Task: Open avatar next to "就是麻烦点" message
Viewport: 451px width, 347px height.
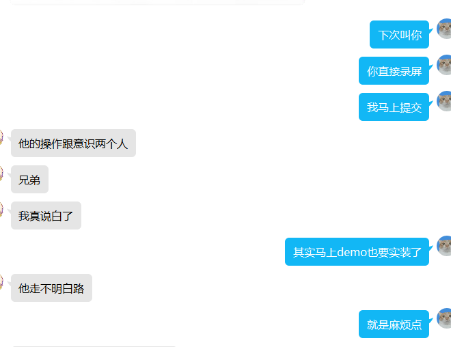Action: (444, 318)
